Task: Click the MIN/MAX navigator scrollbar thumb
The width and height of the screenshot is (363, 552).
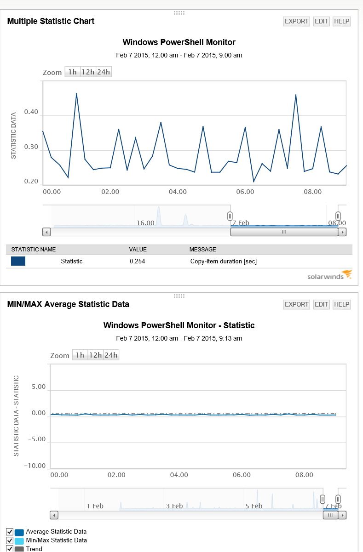Action: click(x=330, y=515)
